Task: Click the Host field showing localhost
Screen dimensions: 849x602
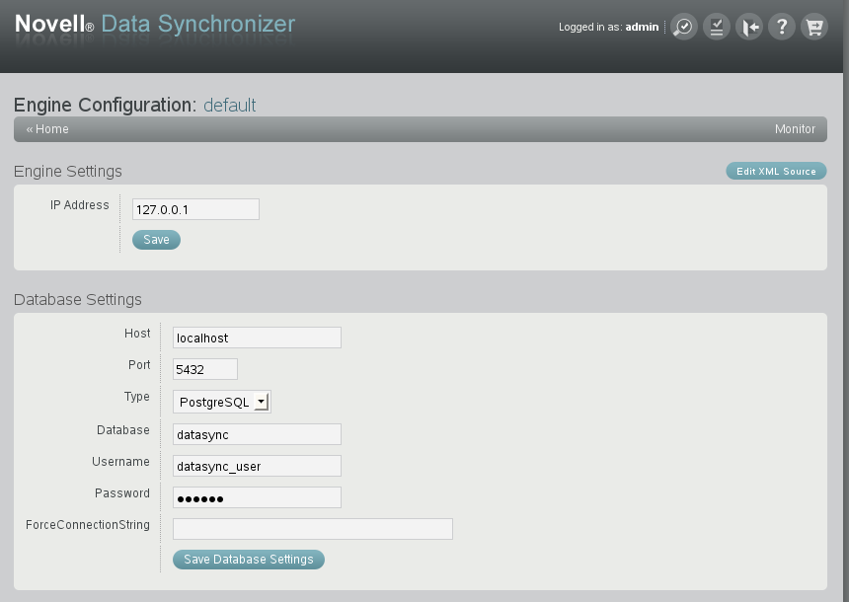Action: pyautogui.click(x=257, y=337)
